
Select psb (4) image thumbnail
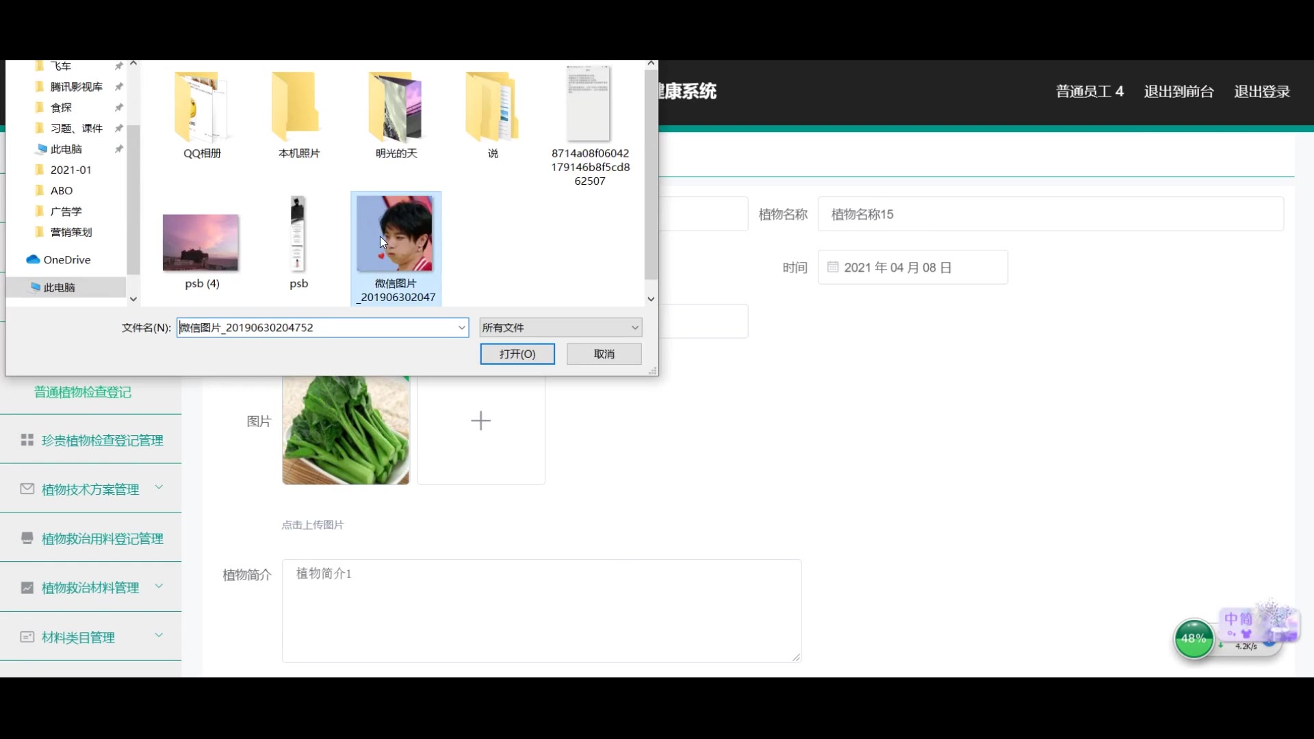coord(201,243)
